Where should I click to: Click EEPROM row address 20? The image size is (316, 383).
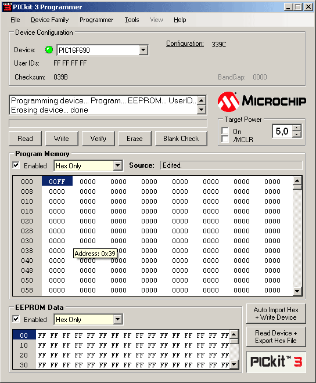point(24,355)
